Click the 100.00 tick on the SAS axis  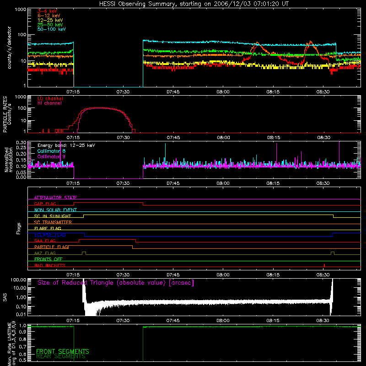[18, 280]
